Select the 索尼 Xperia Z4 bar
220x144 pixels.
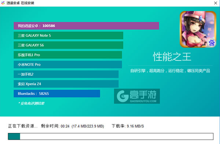(66, 84)
